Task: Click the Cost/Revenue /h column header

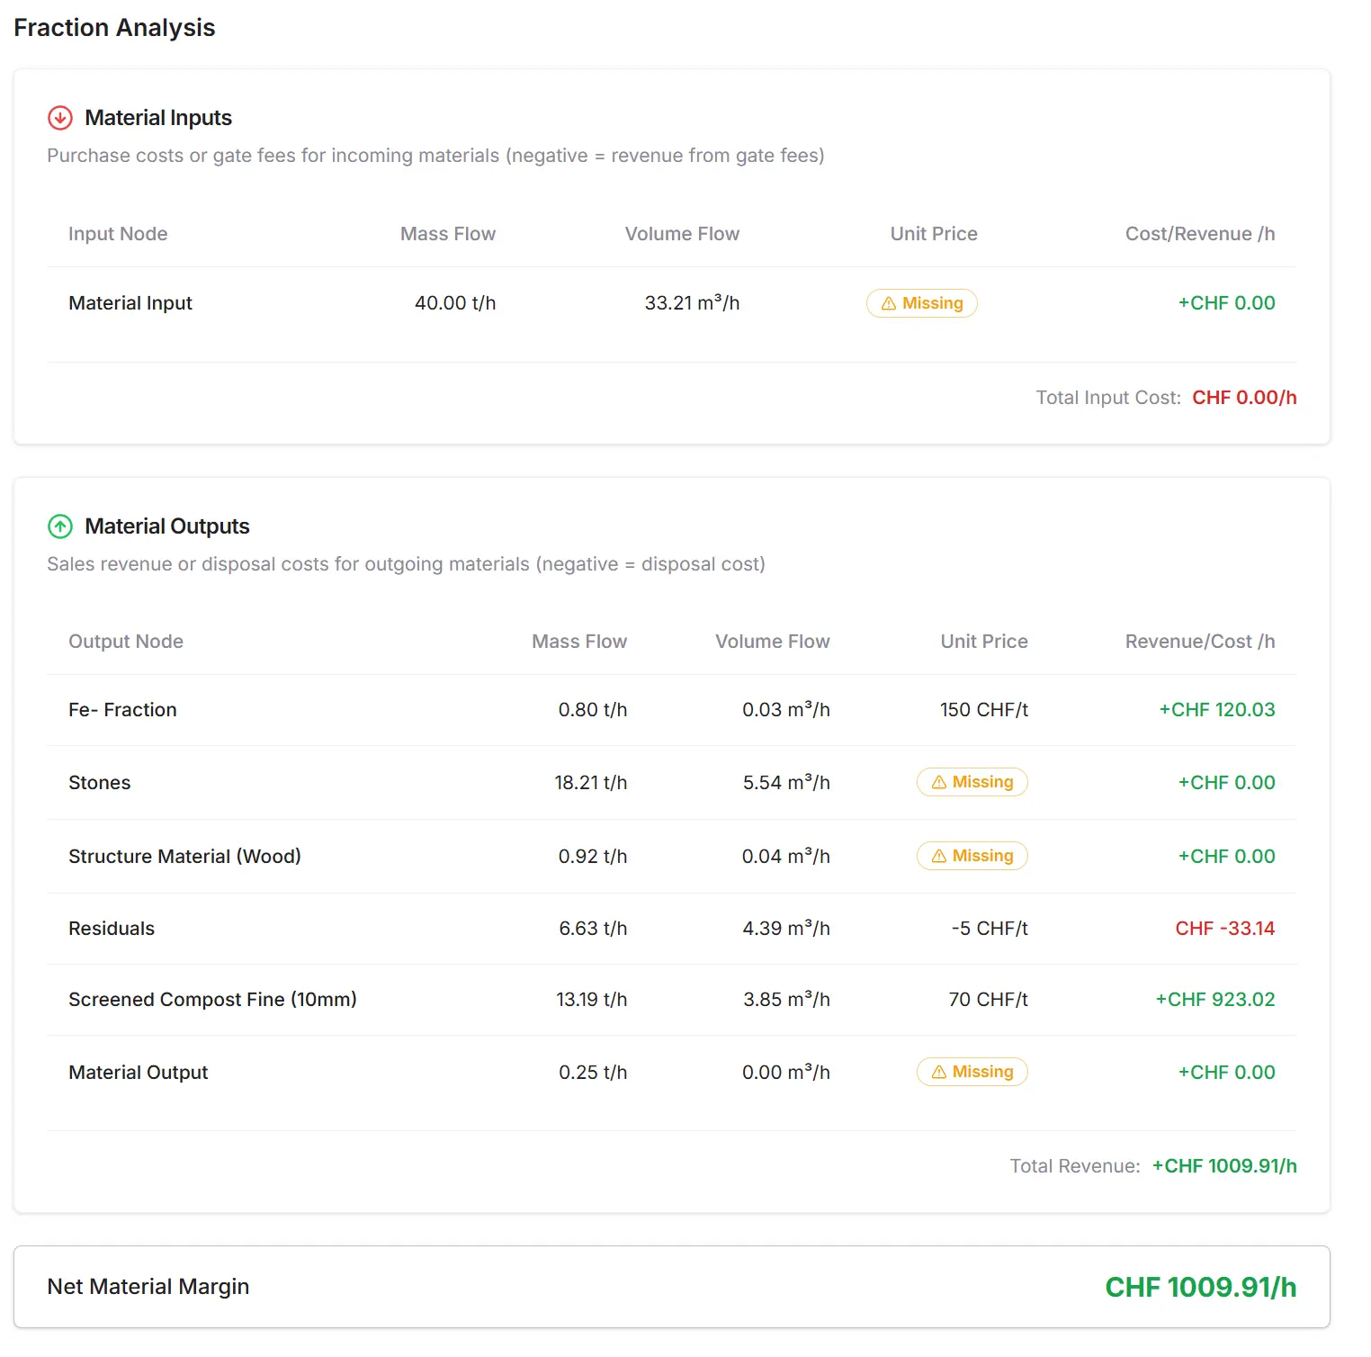Action: (x=1199, y=234)
